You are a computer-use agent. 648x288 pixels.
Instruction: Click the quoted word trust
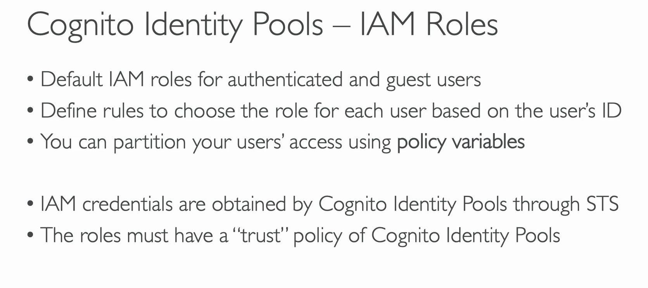260,235
